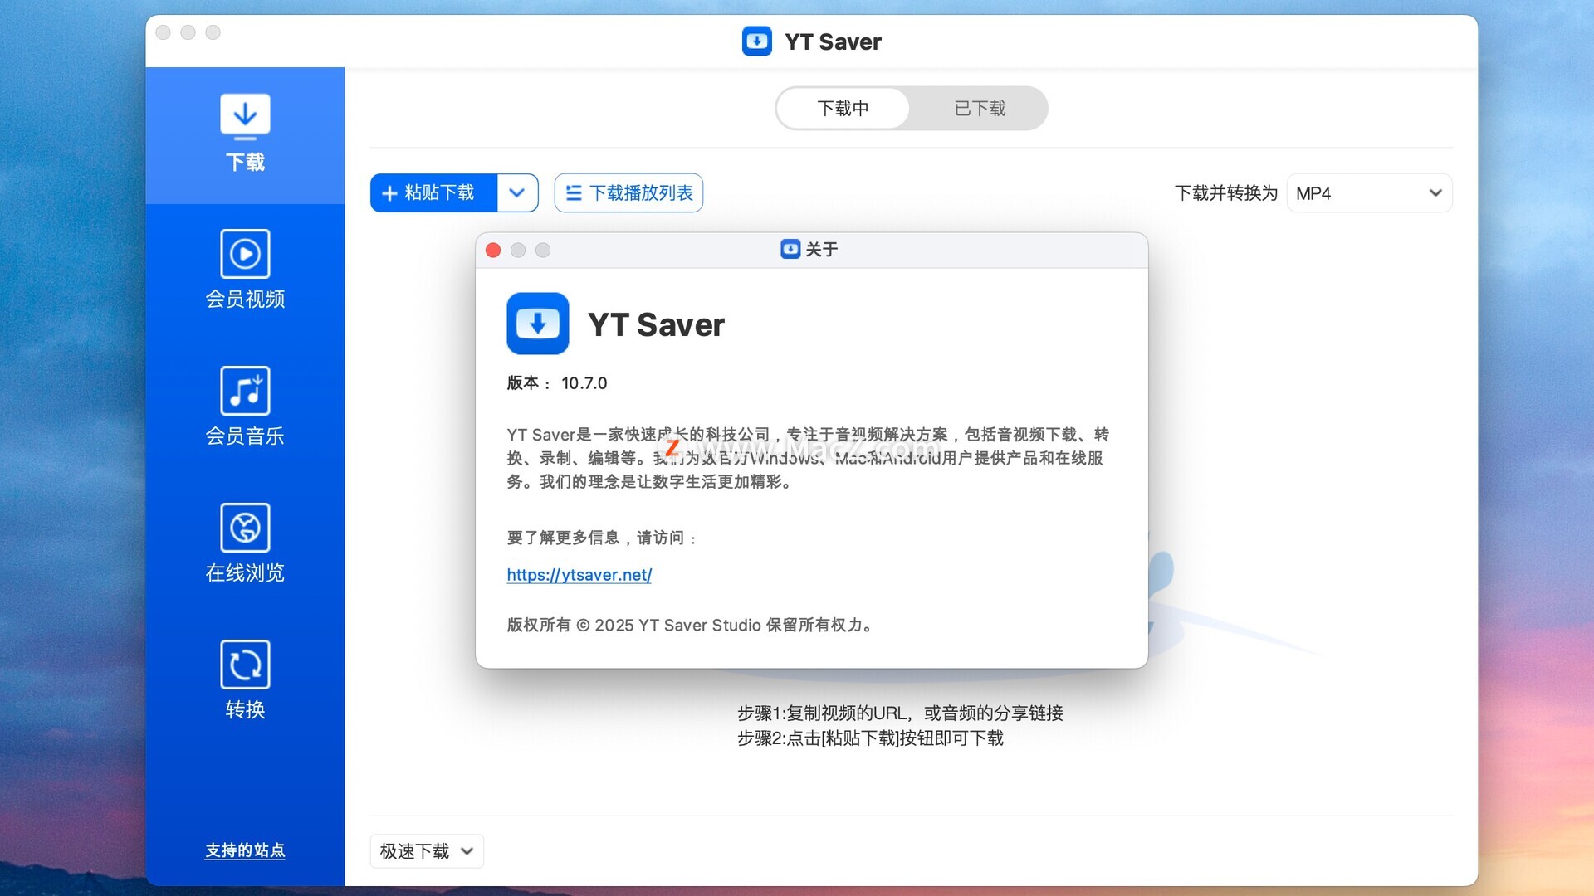
Task: Click the 支持的站点 supported sites link
Action: 245,850
